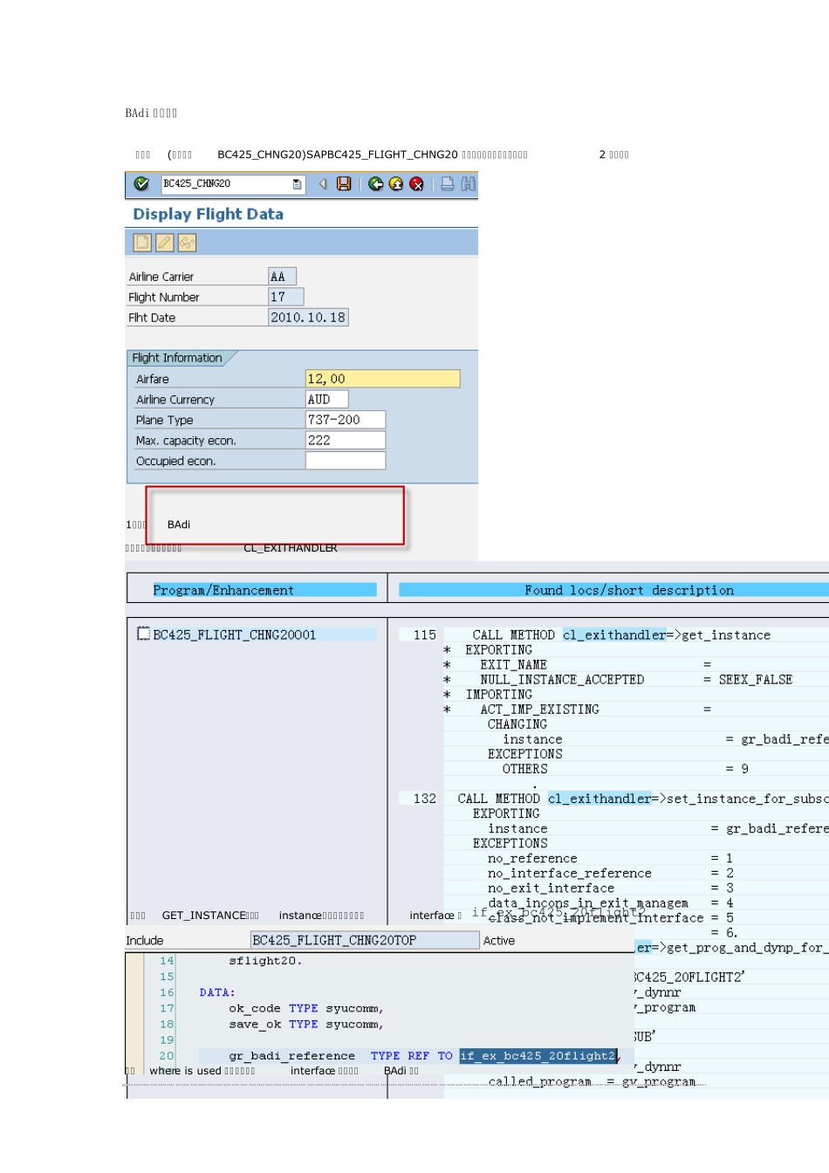
Task: Click the highlighted if_ex_bc425_20flight2 text
Action: (x=538, y=1056)
